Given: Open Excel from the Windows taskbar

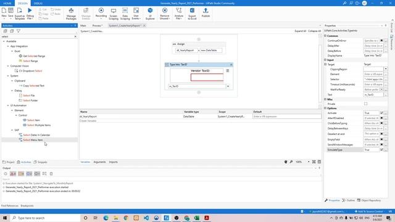Looking at the screenshot, I should (x=197, y=218).
